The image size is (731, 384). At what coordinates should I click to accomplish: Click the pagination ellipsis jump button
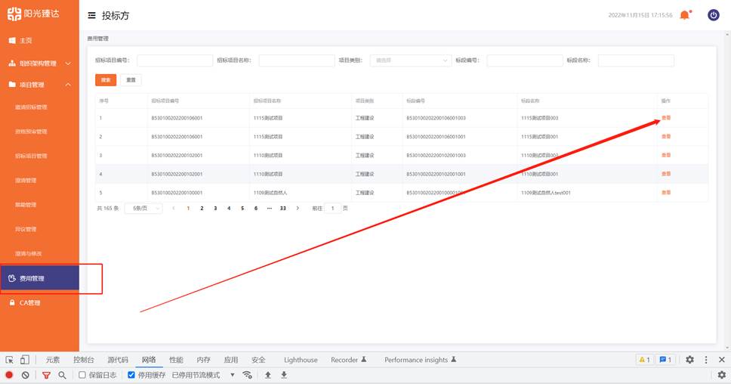tap(270, 208)
